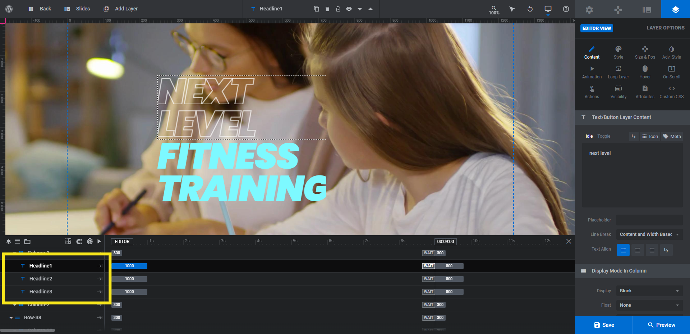The width and height of the screenshot is (690, 334).
Task: Click the timeline list view icon
Action: point(18,242)
